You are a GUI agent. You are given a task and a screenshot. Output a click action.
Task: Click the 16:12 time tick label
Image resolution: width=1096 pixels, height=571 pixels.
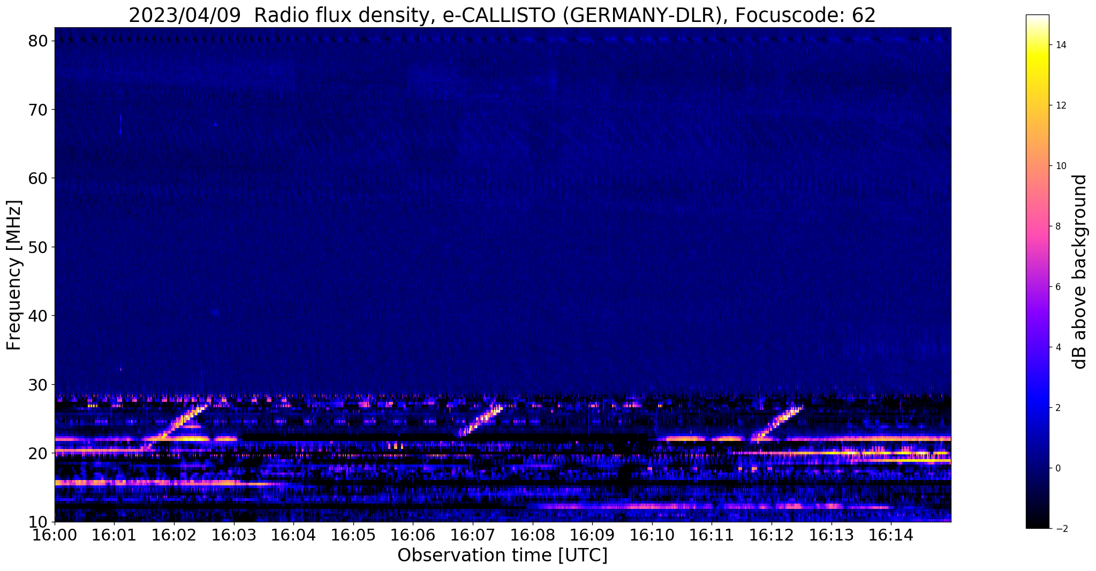click(772, 534)
